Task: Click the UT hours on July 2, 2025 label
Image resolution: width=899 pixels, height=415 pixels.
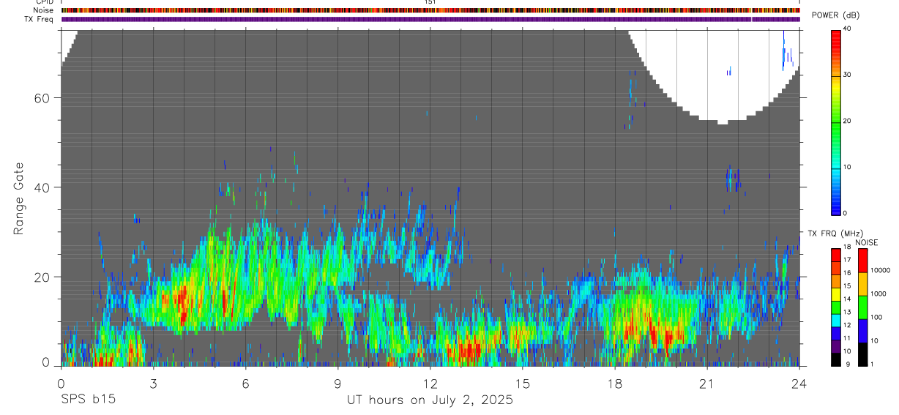Action: coord(430,400)
